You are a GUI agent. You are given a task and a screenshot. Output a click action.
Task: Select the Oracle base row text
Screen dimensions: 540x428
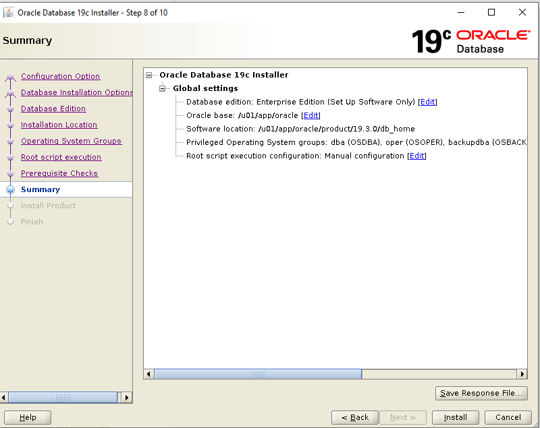click(242, 115)
